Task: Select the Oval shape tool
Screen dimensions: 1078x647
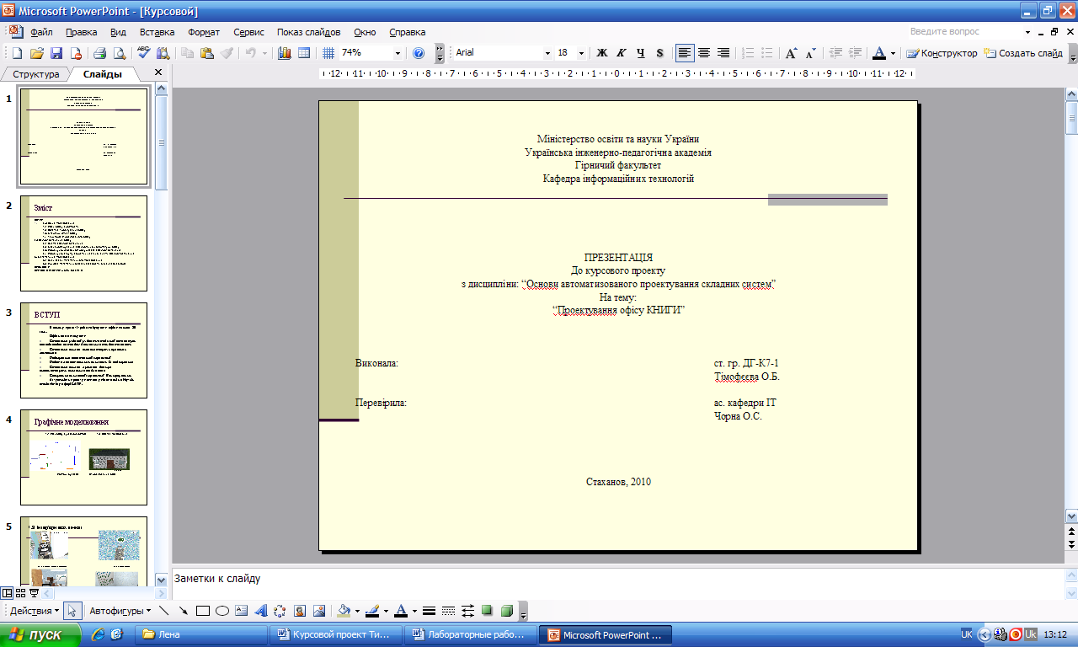Action: point(222,611)
